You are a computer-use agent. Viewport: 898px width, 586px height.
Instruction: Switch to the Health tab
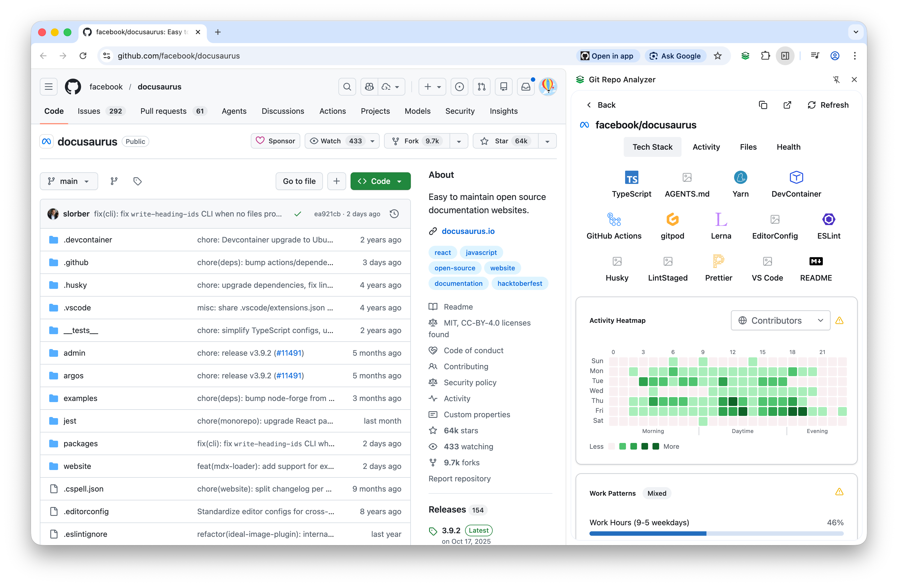(x=788, y=147)
